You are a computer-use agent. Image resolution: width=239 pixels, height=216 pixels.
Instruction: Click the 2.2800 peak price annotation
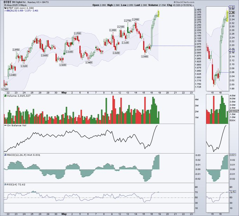(136, 20)
